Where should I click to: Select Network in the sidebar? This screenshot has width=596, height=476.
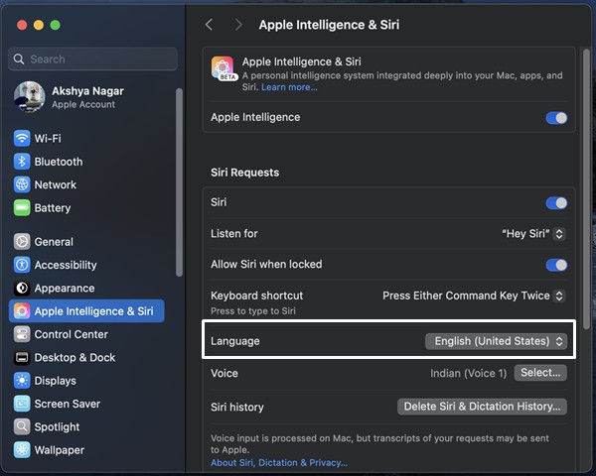(86, 184)
